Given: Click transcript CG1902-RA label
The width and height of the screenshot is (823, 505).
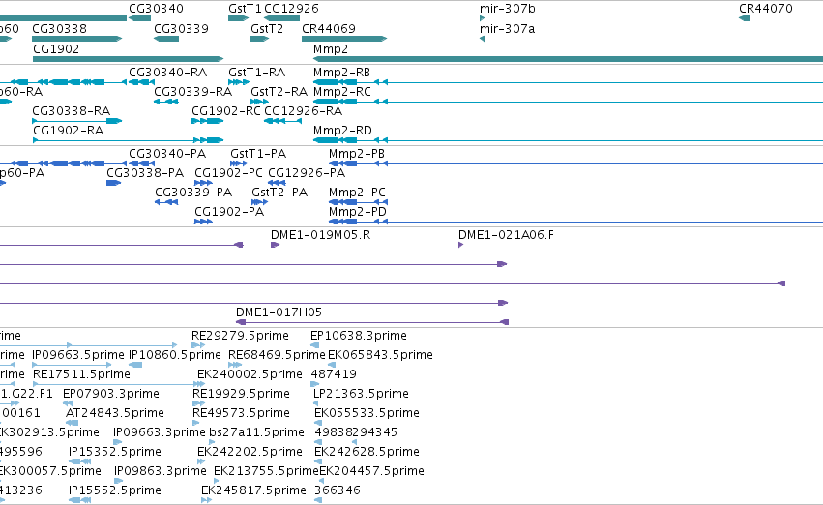Looking at the screenshot, I should click(69, 131).
